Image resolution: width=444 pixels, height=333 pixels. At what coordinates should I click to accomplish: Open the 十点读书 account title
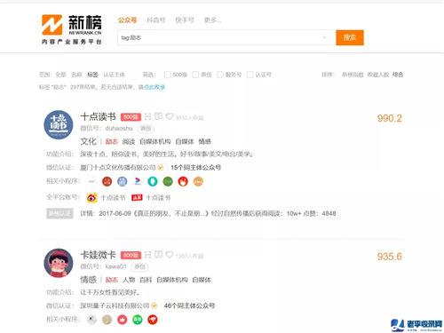coord(98,117)
